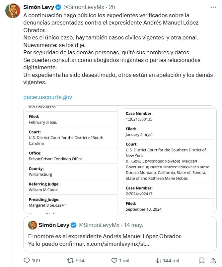Open the pacer.uscourts.gov link
This screenshot has width=222, height=267.
[x=48, y=97]
